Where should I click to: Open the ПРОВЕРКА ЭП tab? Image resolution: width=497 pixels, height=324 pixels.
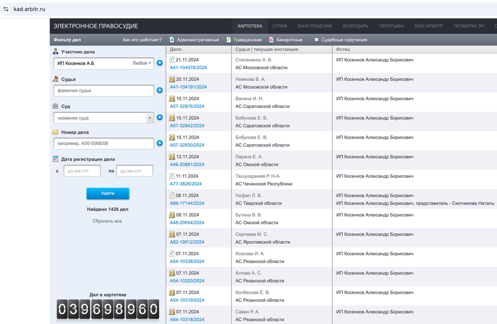(469, 26)
